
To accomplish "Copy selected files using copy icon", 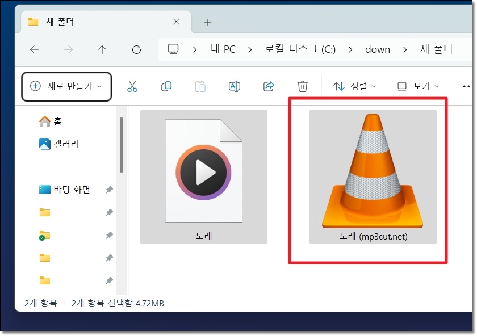I will coord(166,86).
